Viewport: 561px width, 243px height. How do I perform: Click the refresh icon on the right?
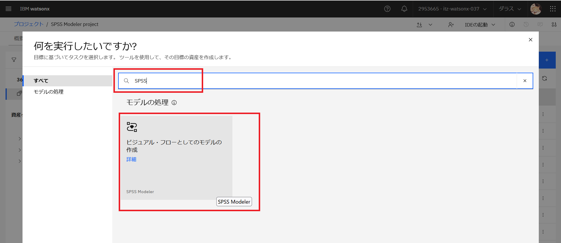[544, 78]
